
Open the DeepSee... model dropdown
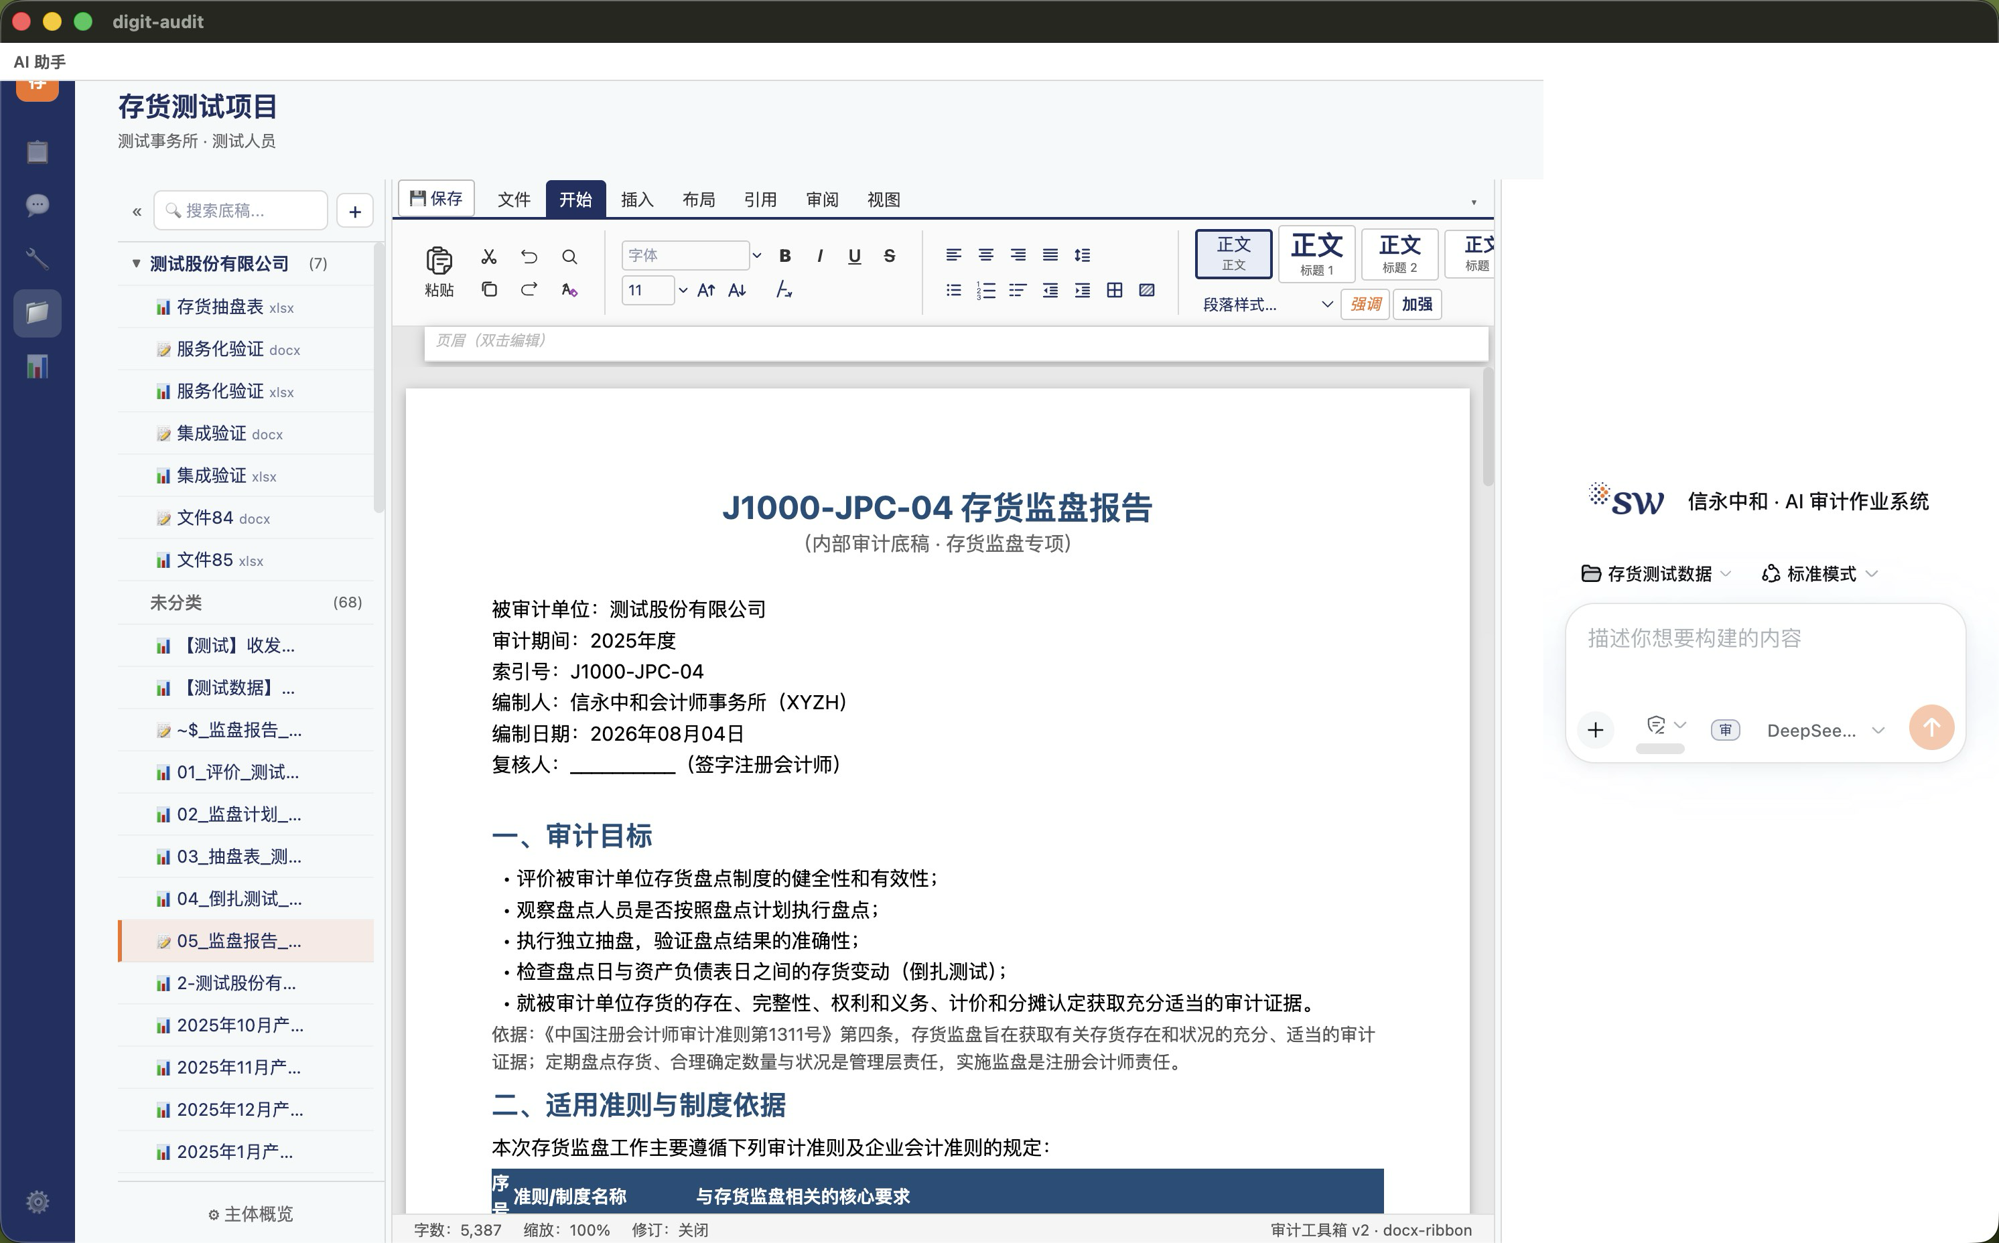(x=1825, y=730)
